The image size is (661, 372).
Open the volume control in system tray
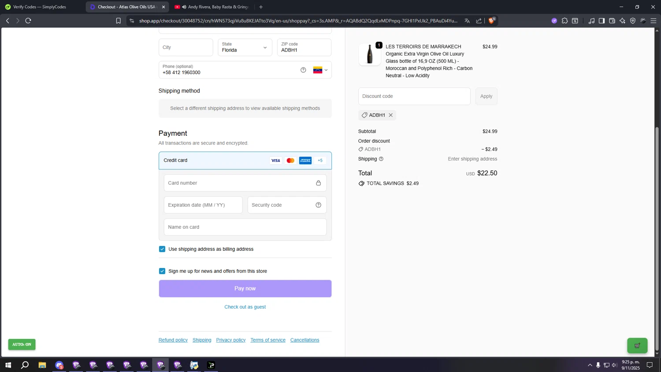point(614,365)
